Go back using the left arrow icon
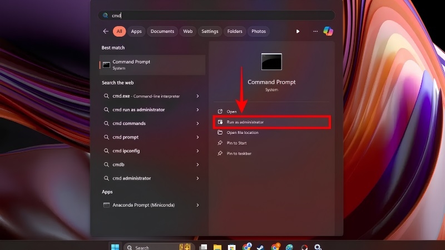Screen dimensions: 445x250 tap(106, 31)
